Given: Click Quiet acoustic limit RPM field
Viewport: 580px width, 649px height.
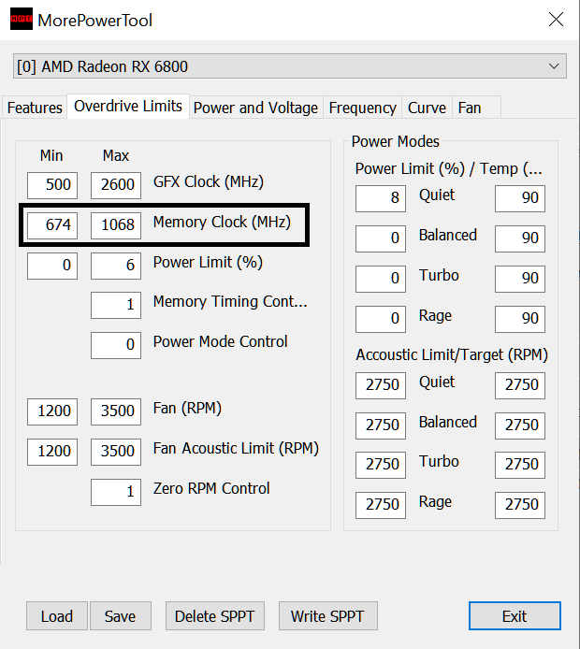Looking at the screenshot, I should click(x=381, y=385).
